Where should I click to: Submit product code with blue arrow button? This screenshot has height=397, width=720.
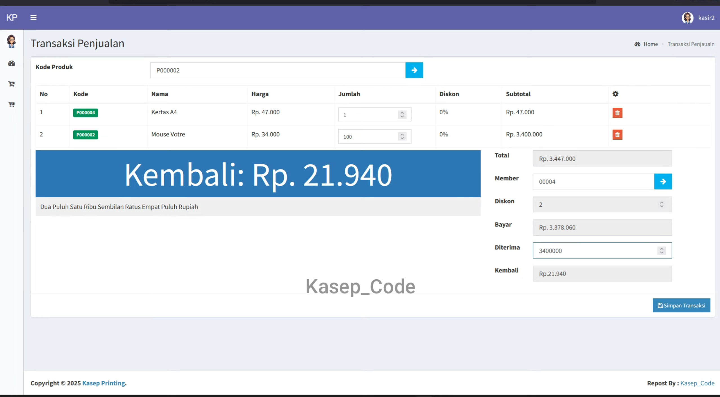tap(414, 70)
